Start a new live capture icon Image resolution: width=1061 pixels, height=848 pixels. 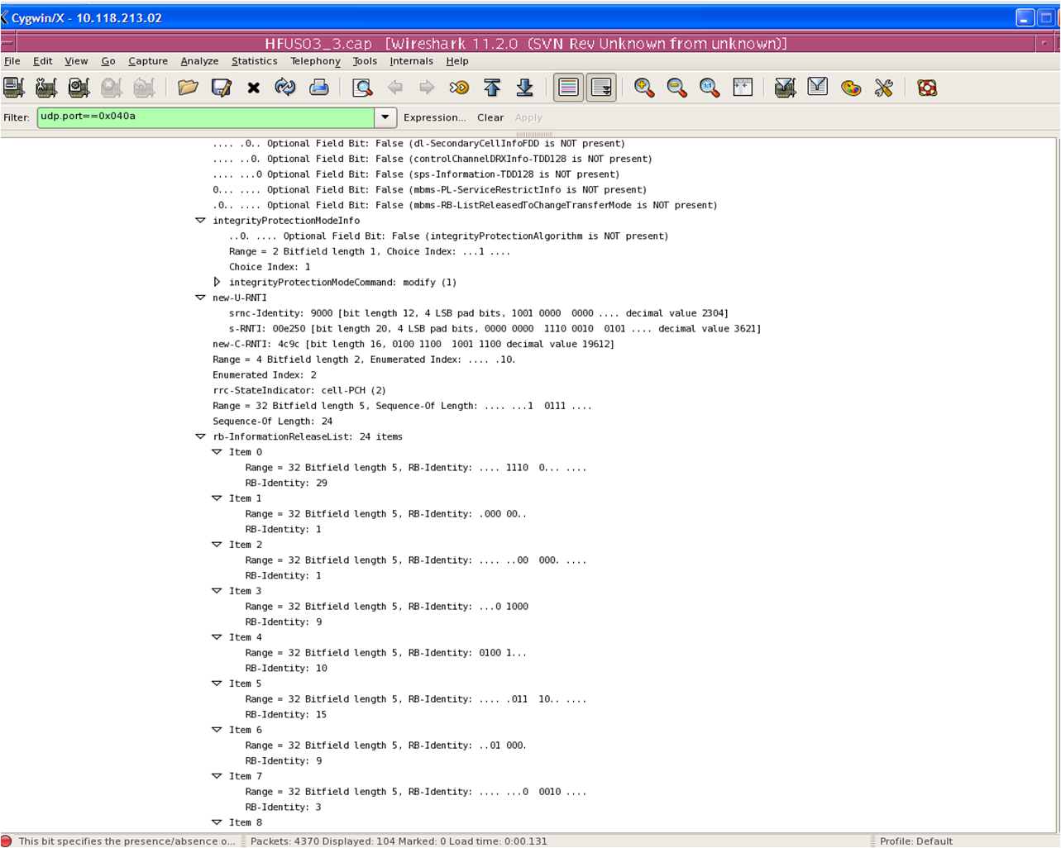click(x=79, y=88)
